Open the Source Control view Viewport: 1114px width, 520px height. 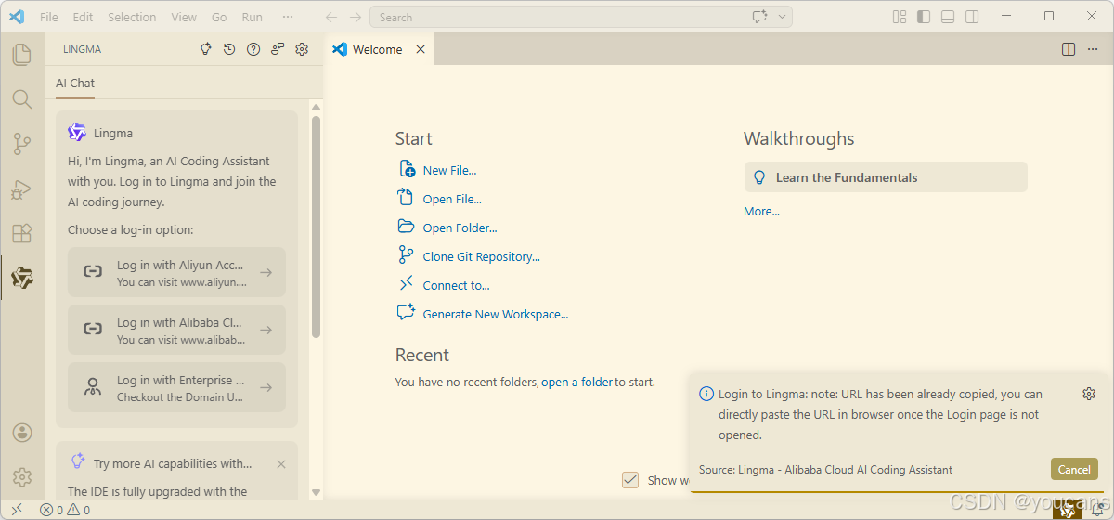[x=22, y=144]
